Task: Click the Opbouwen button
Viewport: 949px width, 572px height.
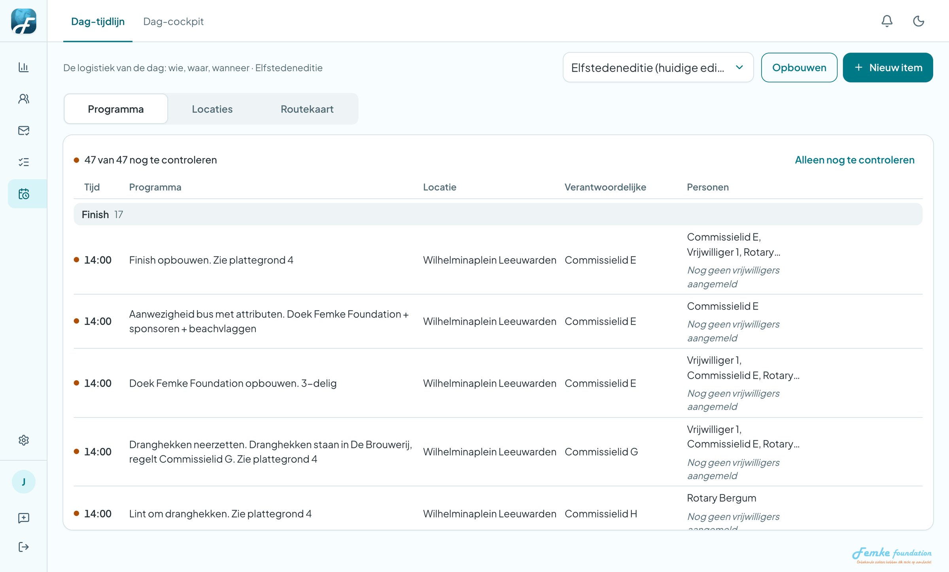Action: point(799,68)
